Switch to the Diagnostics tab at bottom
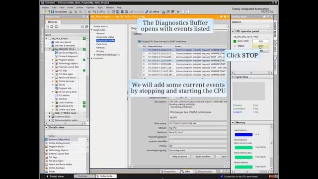This screenshot has height=179, width=318. click(x=204, y=172)
